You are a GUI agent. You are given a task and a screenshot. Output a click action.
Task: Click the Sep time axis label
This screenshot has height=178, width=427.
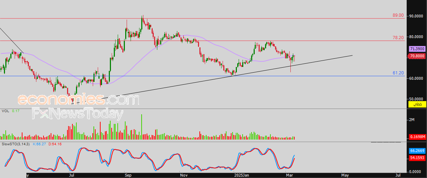[x=128, y=176]
